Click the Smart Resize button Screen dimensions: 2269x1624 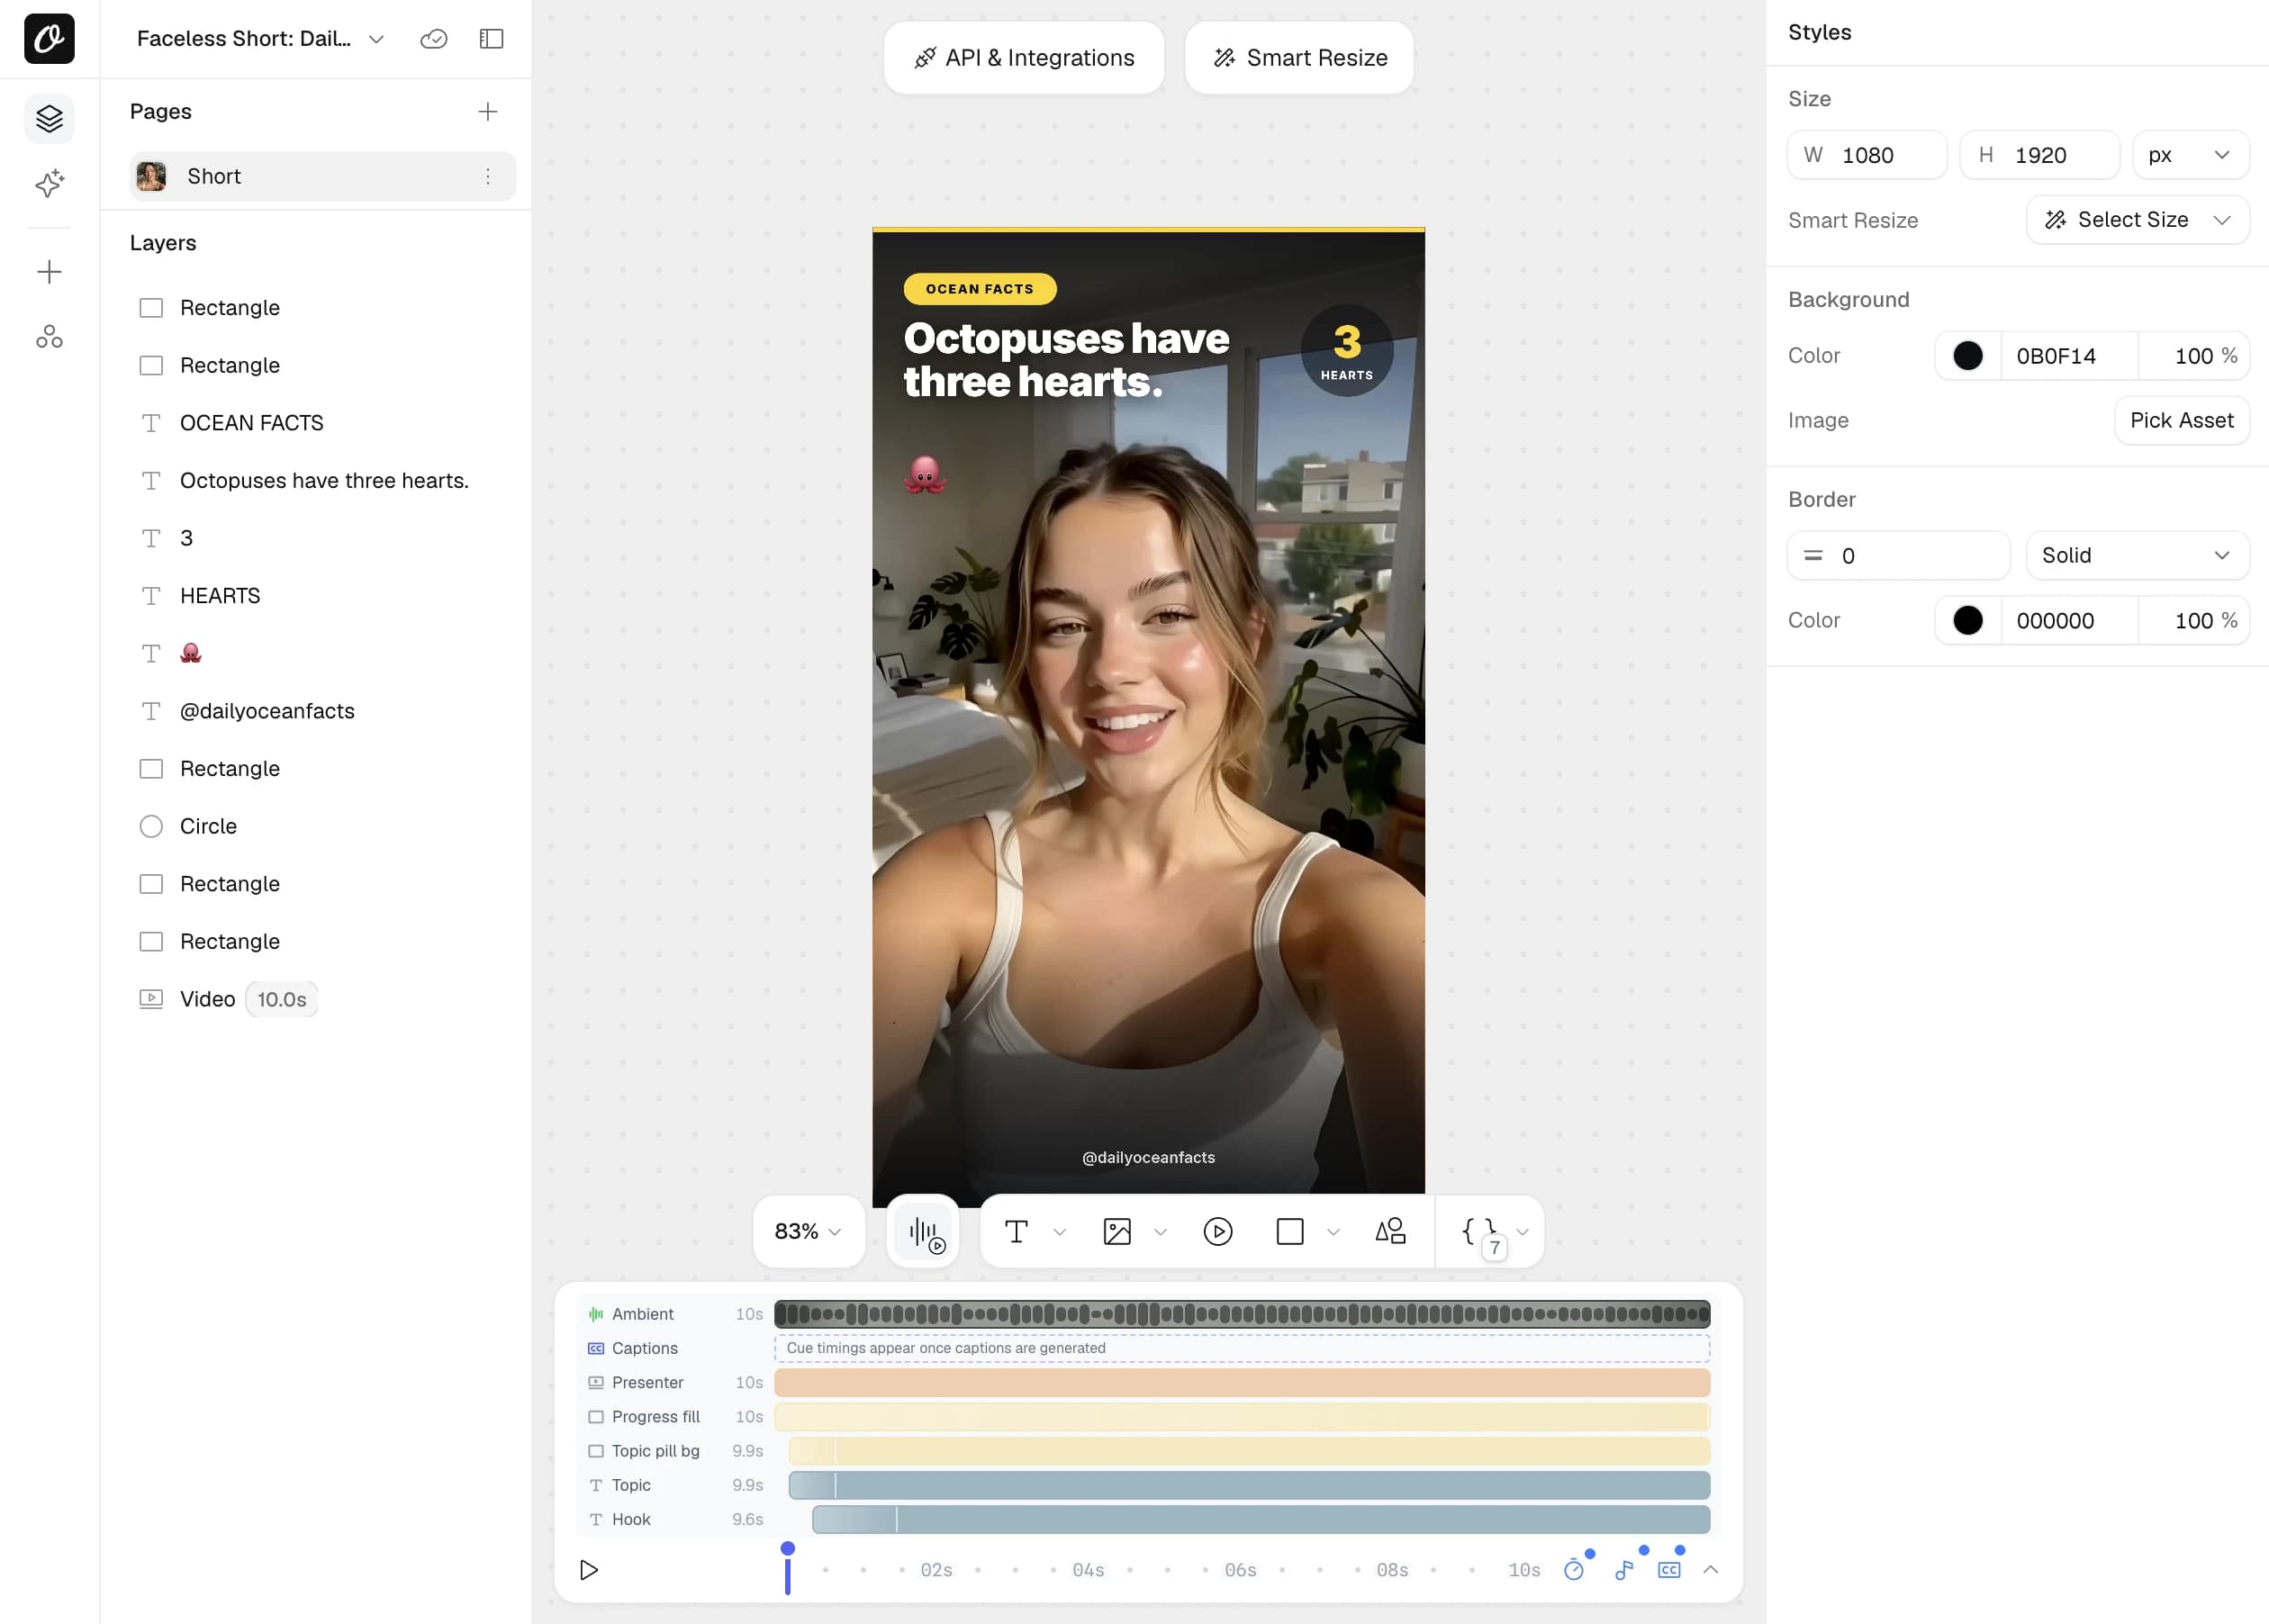1299,58
